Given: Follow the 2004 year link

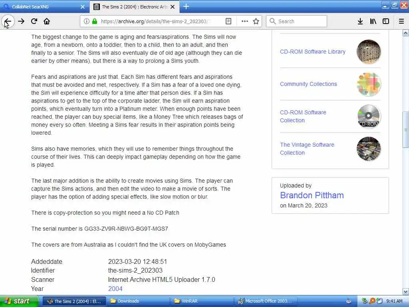Looking at the screenshot, I should coord(115,289).
